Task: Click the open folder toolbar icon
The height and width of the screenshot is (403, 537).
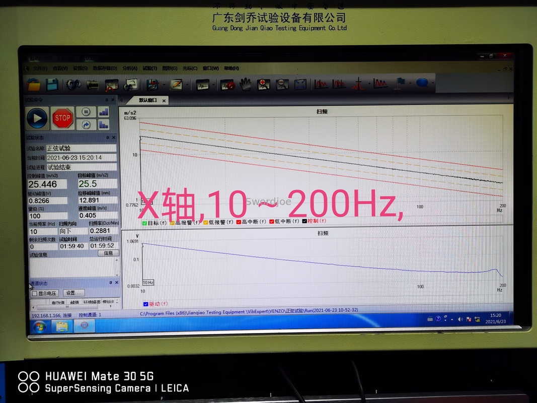Action: [33, 84]
